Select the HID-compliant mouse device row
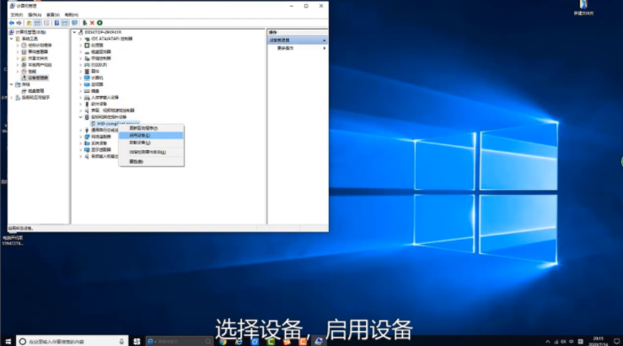This screenshot has width=623, height=346. coord(115,124)
